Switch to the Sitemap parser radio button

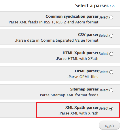coord(111,90)
